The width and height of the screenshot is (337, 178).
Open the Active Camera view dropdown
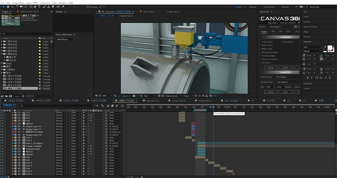173,96
